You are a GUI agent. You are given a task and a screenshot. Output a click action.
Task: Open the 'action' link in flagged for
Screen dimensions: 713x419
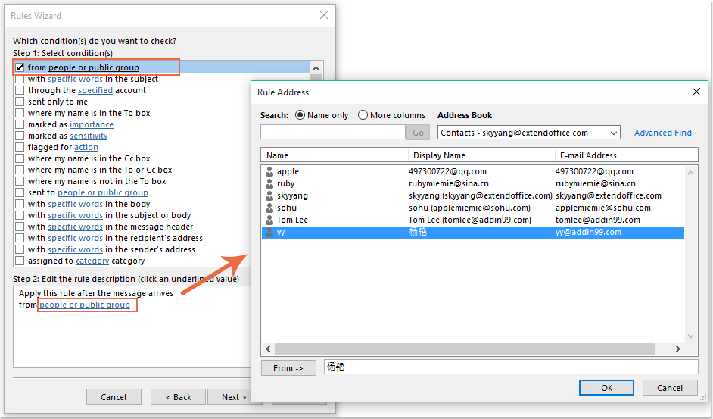click(x=86, y=147)
